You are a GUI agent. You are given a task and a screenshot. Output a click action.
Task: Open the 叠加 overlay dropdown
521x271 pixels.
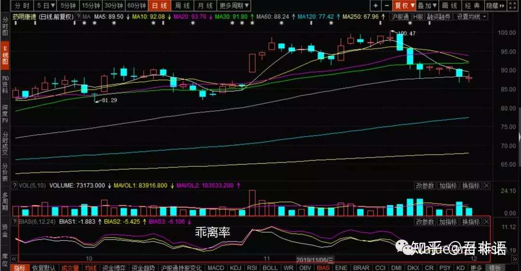(x=427, y=5)
